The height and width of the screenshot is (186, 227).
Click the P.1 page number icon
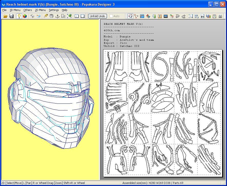[x=203, y=16]
